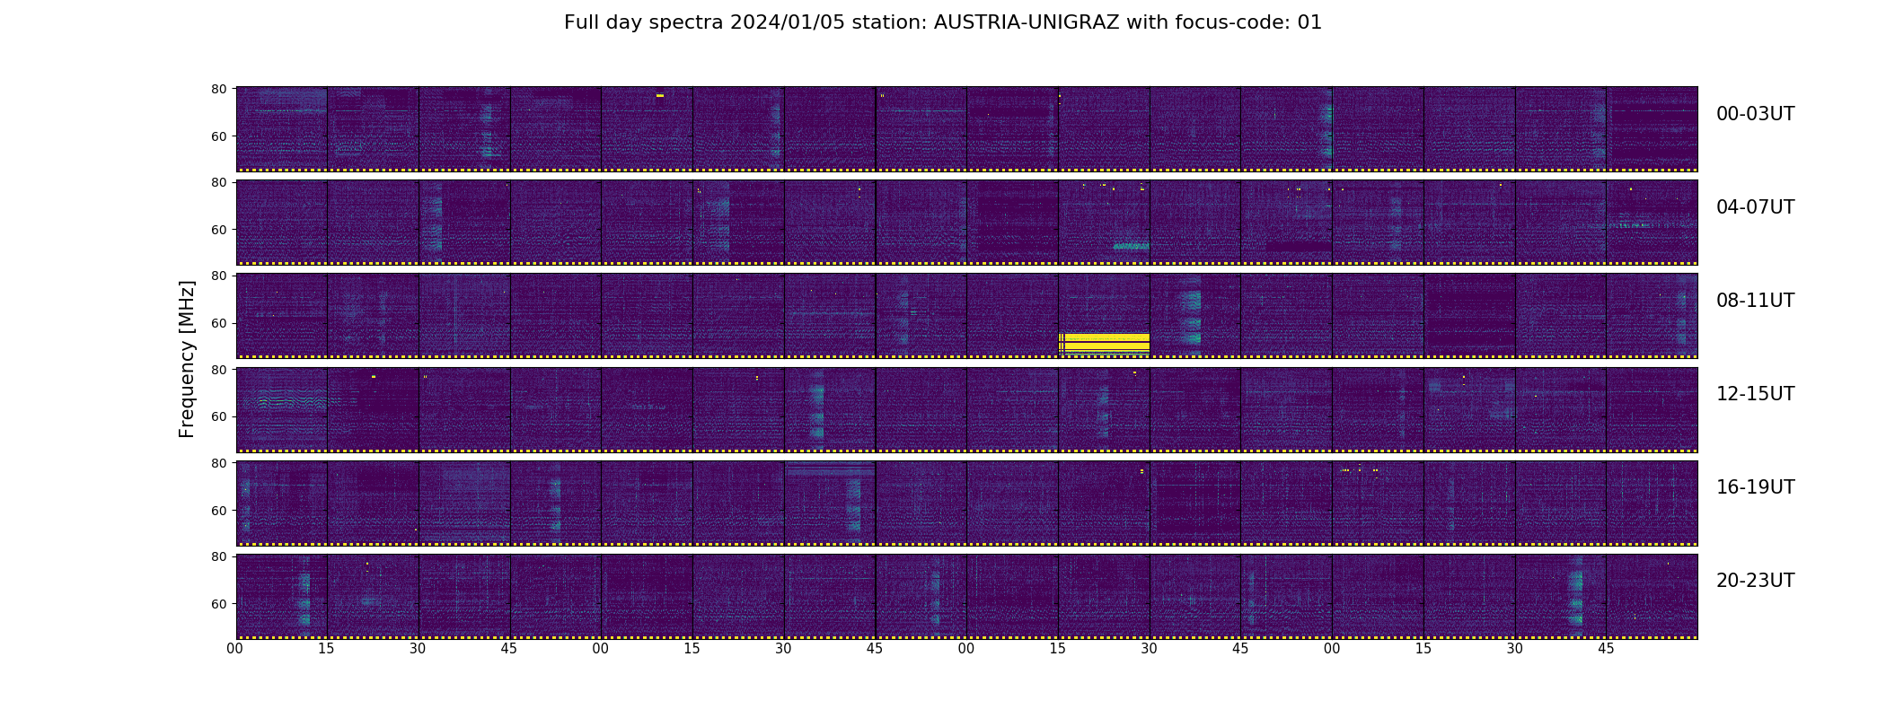This screenshot has width=1886, height=718.
Task: Select the "20-23UT" row label
Action: pyautogui.click(x=1755, y=581)
